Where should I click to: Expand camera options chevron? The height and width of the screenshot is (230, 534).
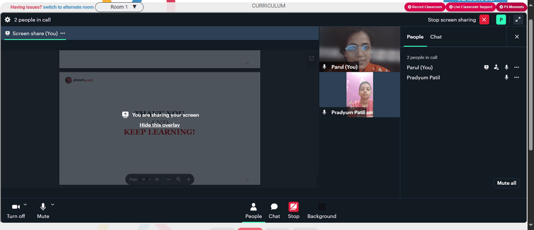(x=25, y=204)
